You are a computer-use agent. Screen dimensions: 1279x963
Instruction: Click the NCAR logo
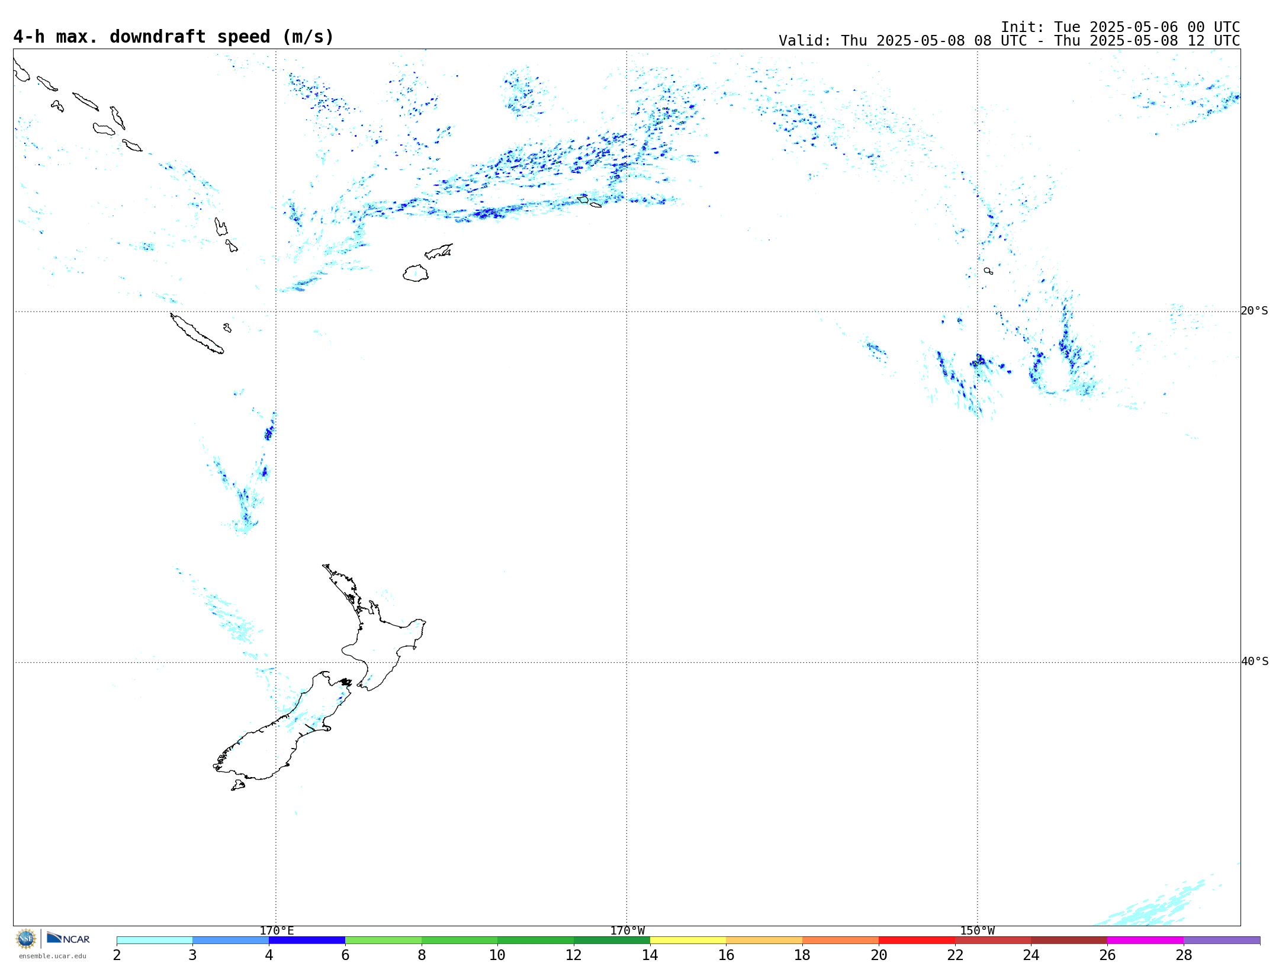coord(68,938)
